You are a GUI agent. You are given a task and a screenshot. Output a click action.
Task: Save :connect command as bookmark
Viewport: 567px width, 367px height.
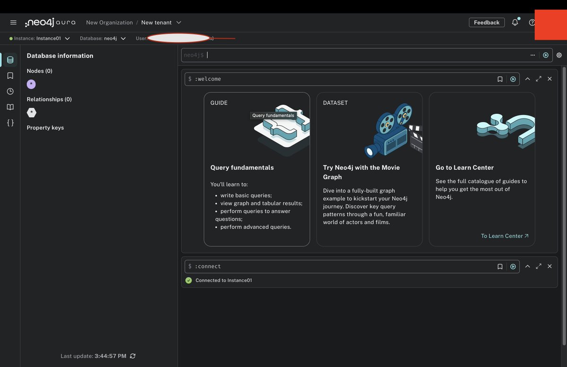click(500, 266)
